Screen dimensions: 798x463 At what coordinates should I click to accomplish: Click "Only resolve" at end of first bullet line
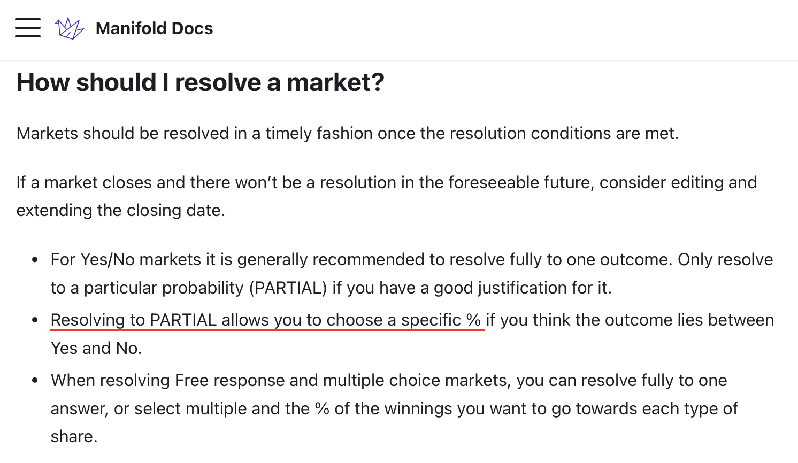(x=725, y=259)
